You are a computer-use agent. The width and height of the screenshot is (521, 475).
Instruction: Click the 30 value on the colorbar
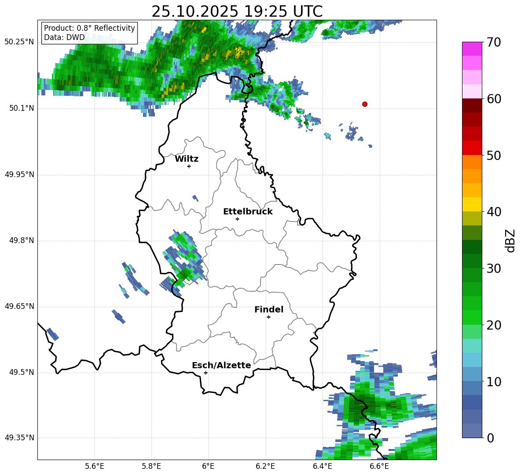point(494,268)
